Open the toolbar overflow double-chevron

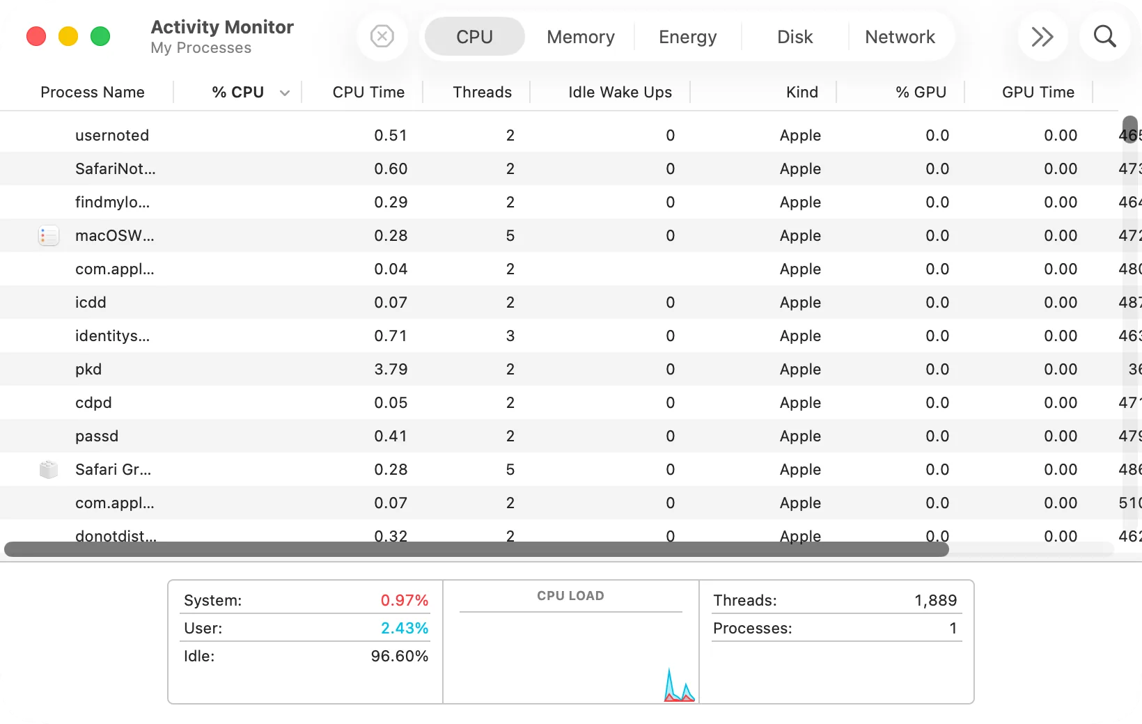tap(1042, 36)
